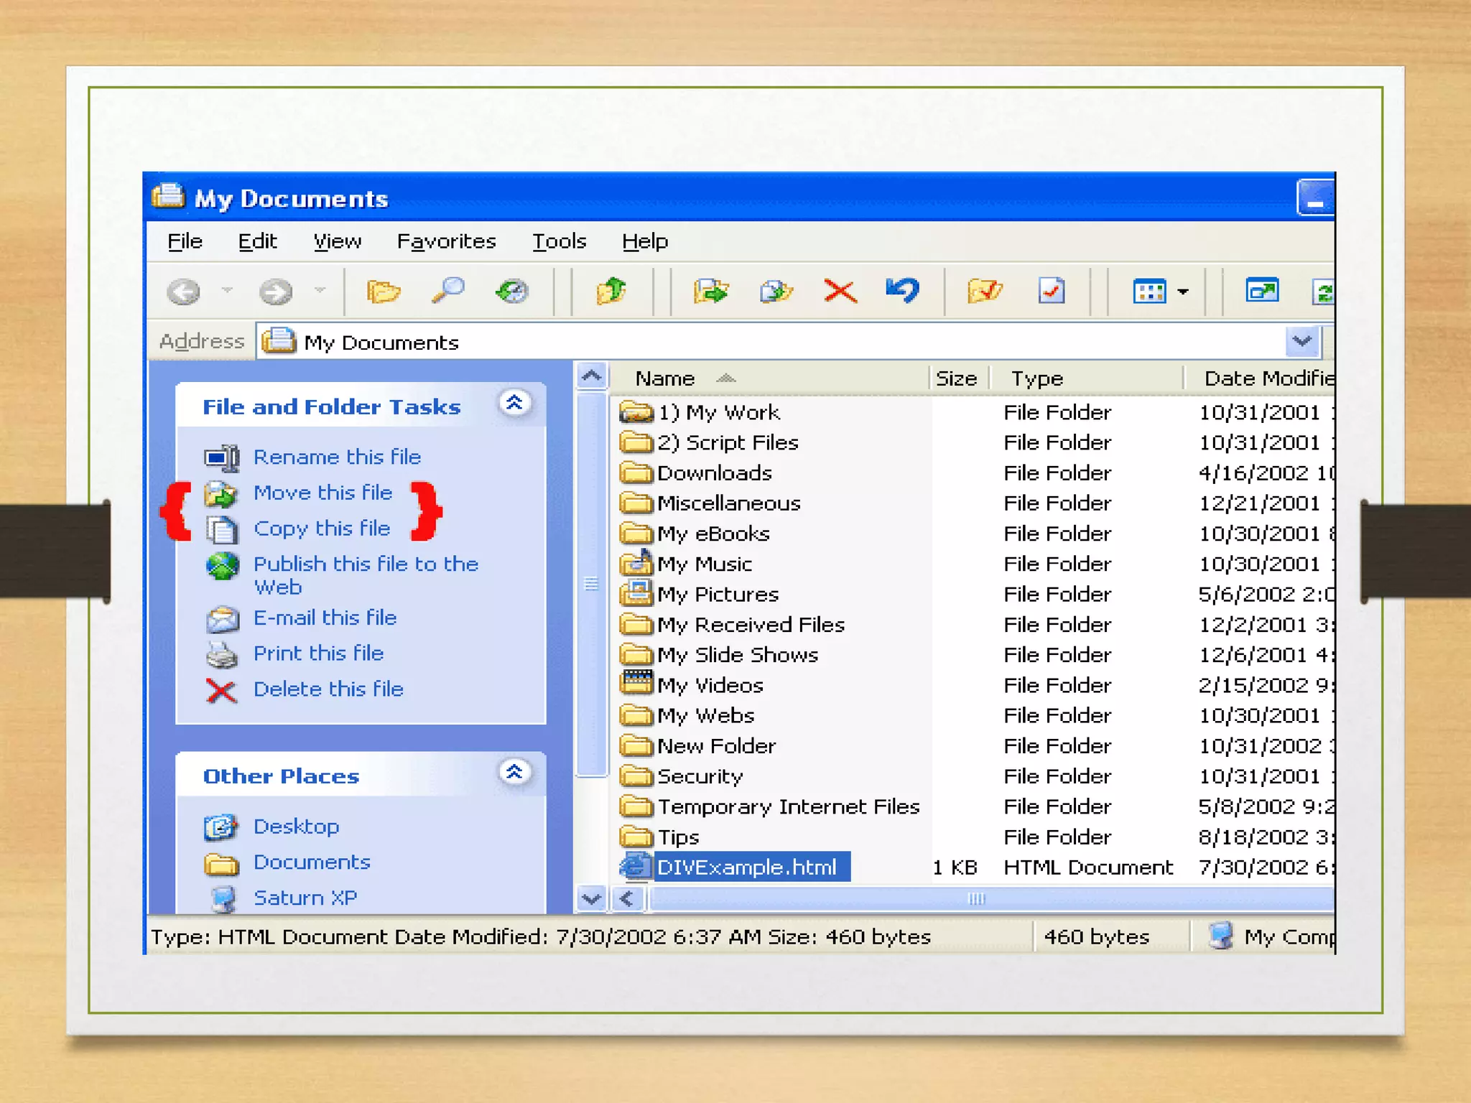
Task: Click the Copy this file link
Action: coord(322,529)
